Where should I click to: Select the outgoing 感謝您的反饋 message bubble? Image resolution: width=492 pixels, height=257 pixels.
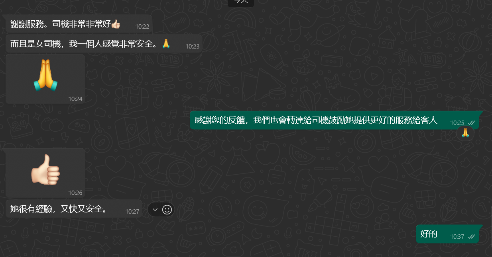pos(334,120)
